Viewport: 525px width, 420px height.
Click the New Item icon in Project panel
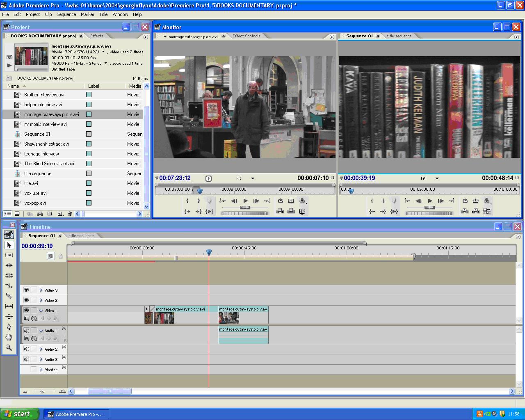click(60, 214)
